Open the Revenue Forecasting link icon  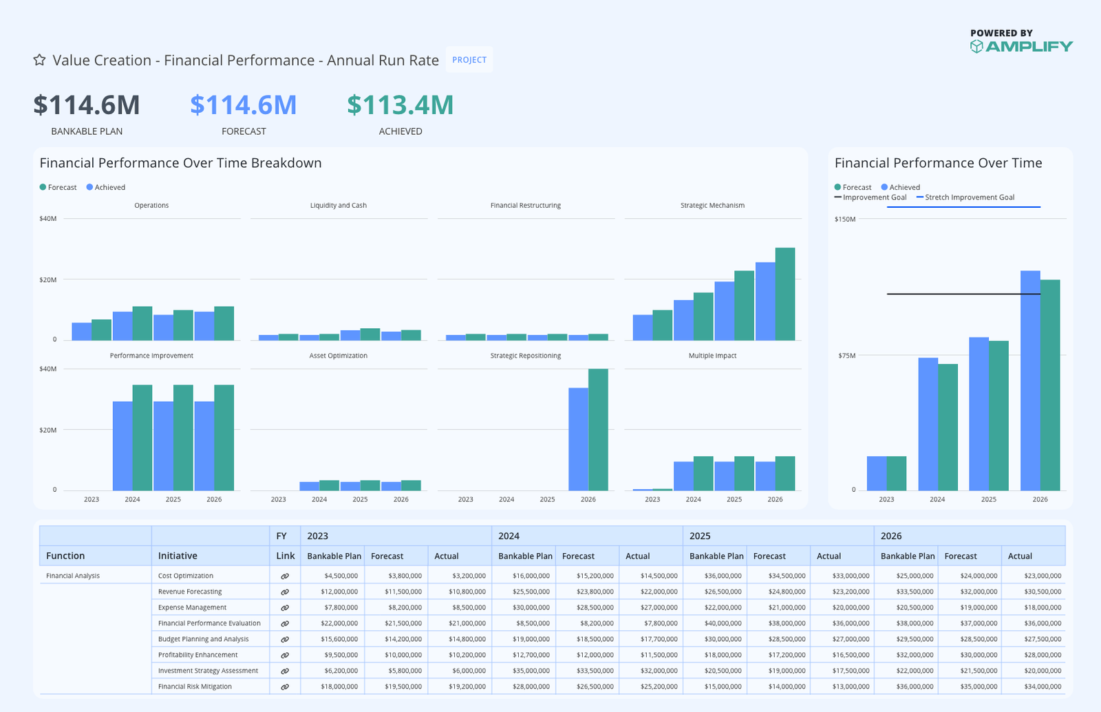point(285,592)
